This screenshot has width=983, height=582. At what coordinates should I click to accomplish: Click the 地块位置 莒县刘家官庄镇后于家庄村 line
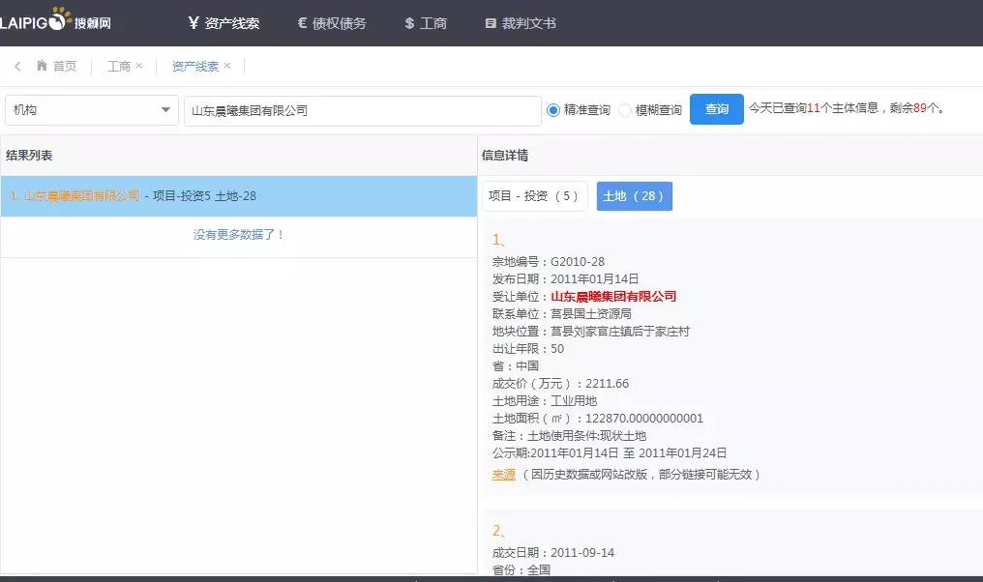point(590,331)
